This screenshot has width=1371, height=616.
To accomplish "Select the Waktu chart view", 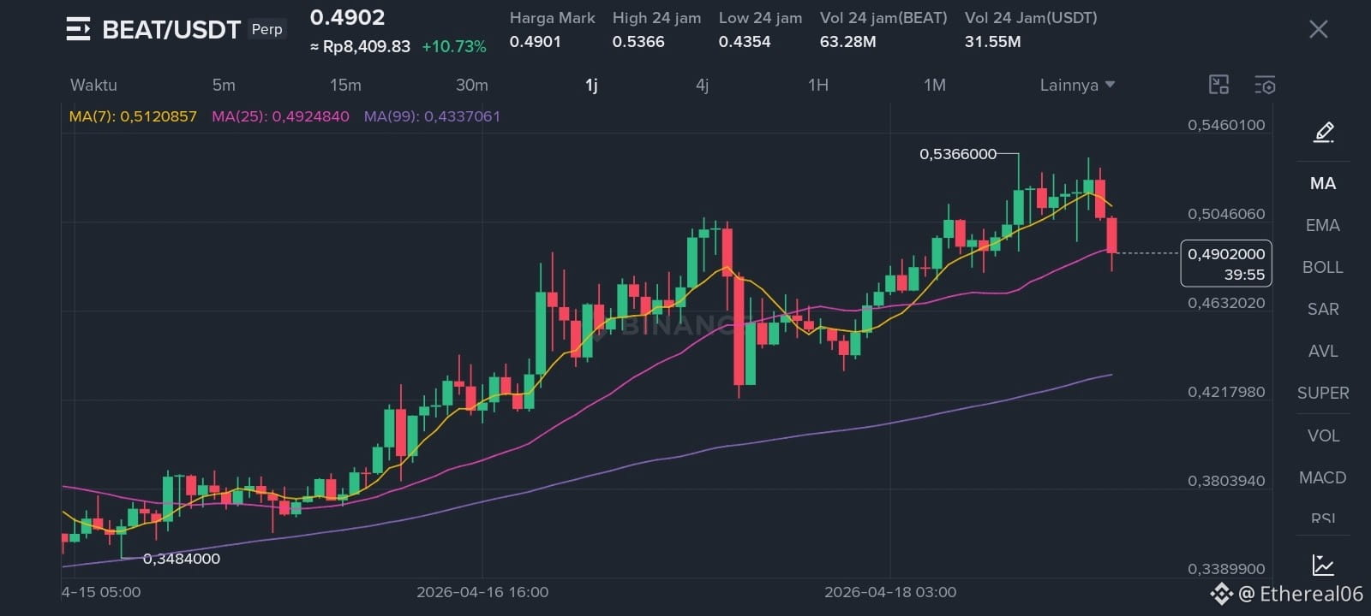I will click(x=93, y=85).
